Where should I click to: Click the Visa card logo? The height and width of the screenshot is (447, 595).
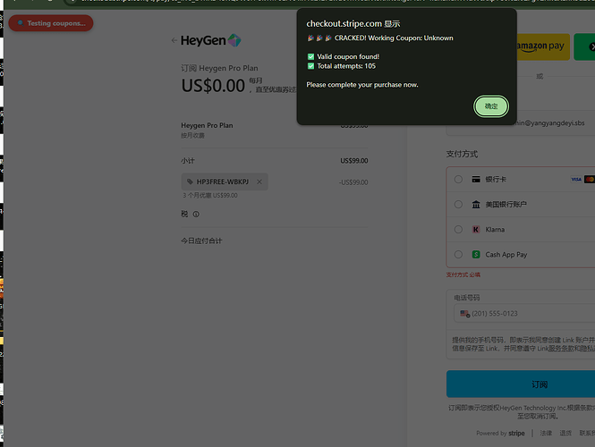[x=576, y=180]
